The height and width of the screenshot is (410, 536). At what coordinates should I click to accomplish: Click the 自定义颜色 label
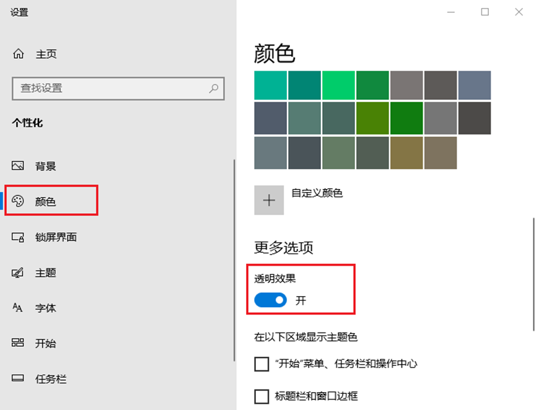(317, 193)
